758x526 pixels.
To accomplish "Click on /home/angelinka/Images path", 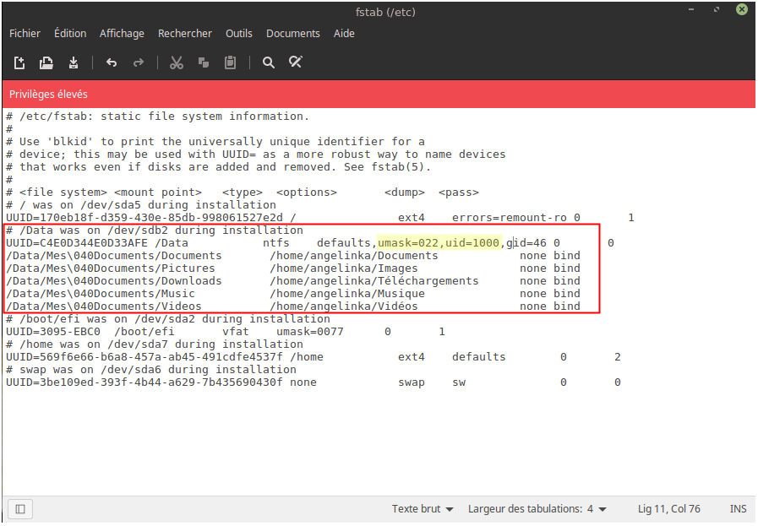I will 344,268.
